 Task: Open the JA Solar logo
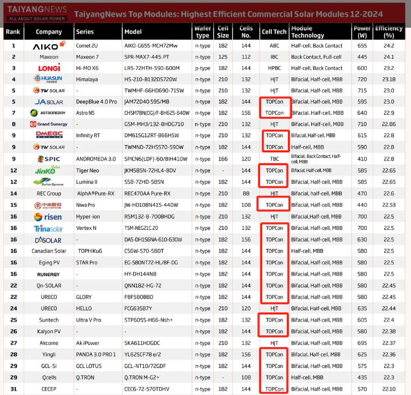pos(49,101)
